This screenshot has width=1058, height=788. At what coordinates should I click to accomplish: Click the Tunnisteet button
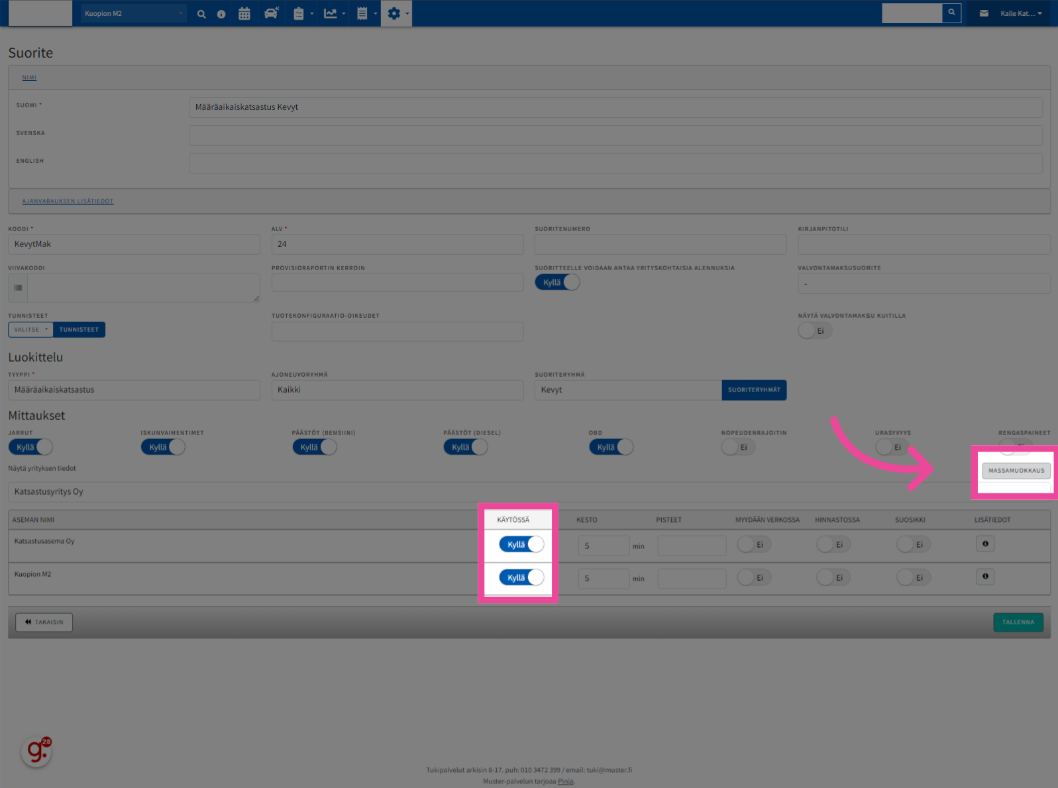[79, 330]
